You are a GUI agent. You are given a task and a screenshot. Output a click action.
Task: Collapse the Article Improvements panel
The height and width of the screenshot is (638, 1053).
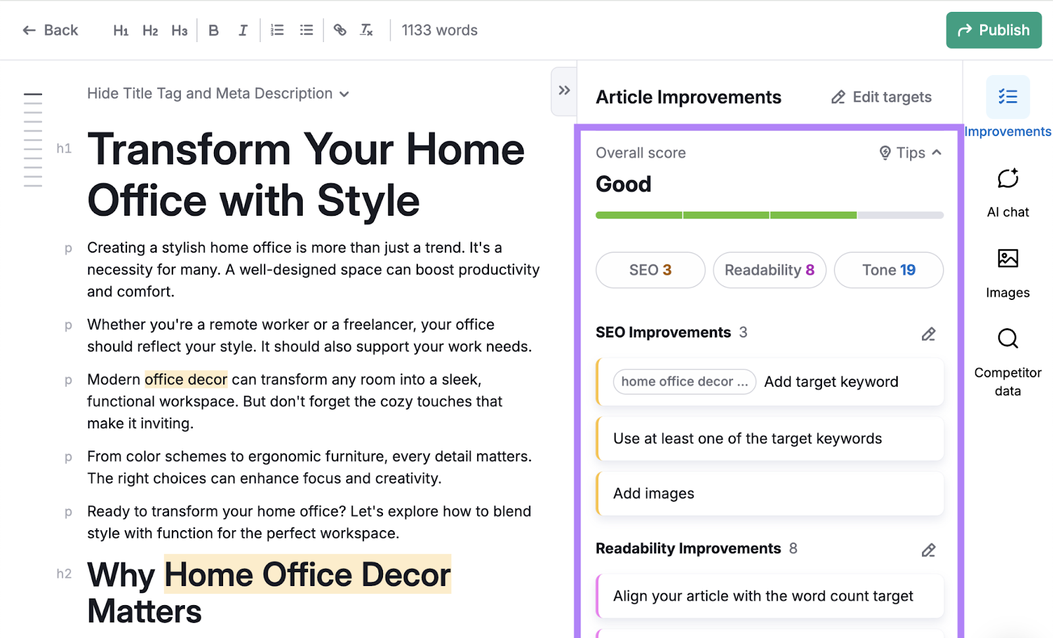(563, 91)
